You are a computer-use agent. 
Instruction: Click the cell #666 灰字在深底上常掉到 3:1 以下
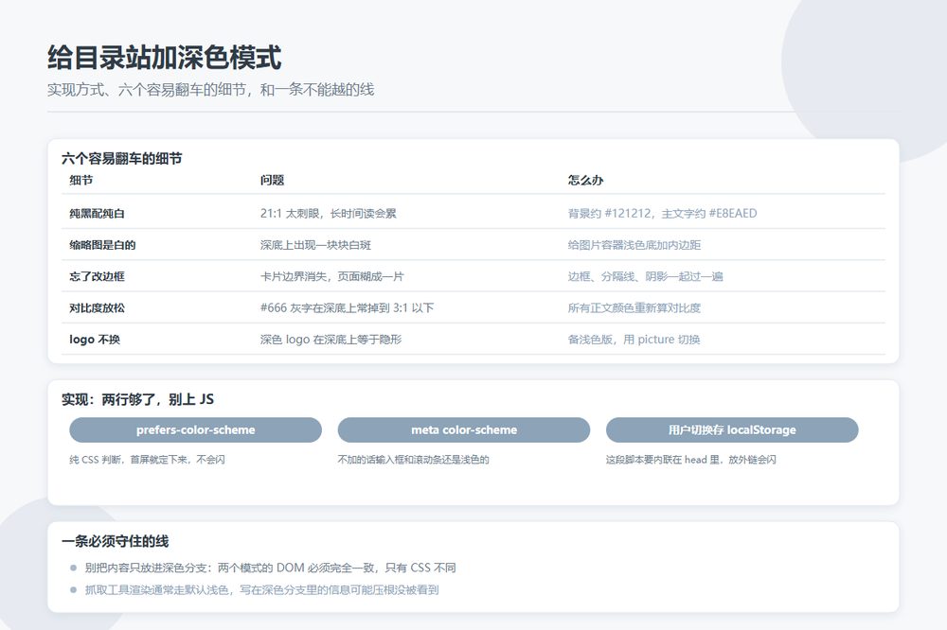point(348,307)
